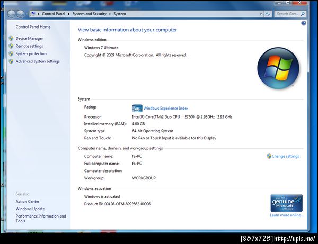
Task: Click View basic information heading
Action: pos(127,30)
